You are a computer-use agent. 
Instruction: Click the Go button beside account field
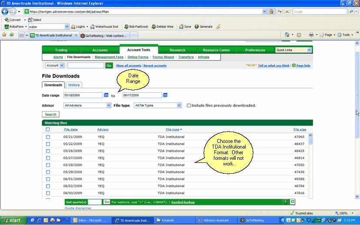109,66
